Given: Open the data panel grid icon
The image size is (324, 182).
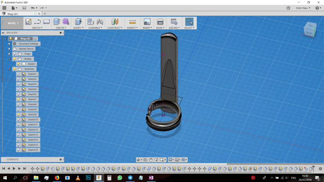Looking at the screenshot, I should (4, 8).
